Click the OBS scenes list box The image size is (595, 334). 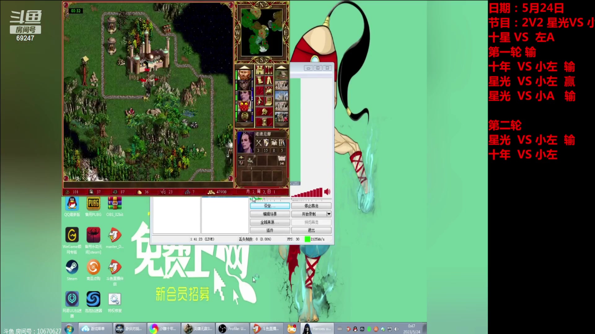[x=176, y=215]
